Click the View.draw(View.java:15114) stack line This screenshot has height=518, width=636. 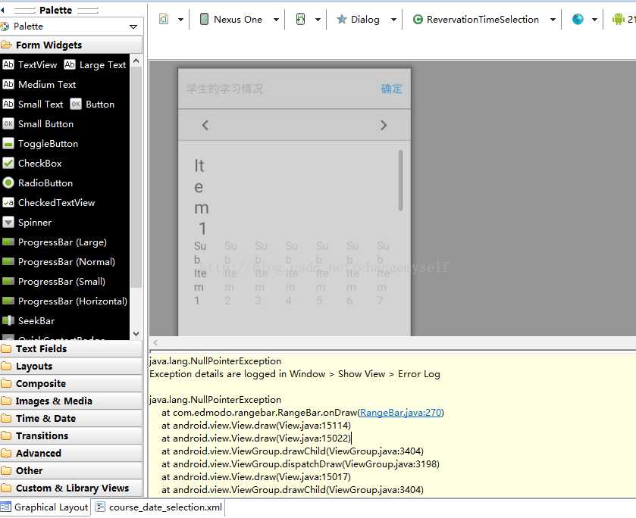256,426
